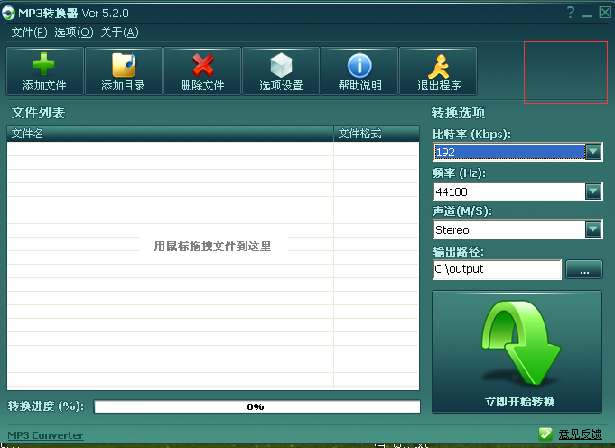Click the C:\output path input field

[x=497, y=269]
